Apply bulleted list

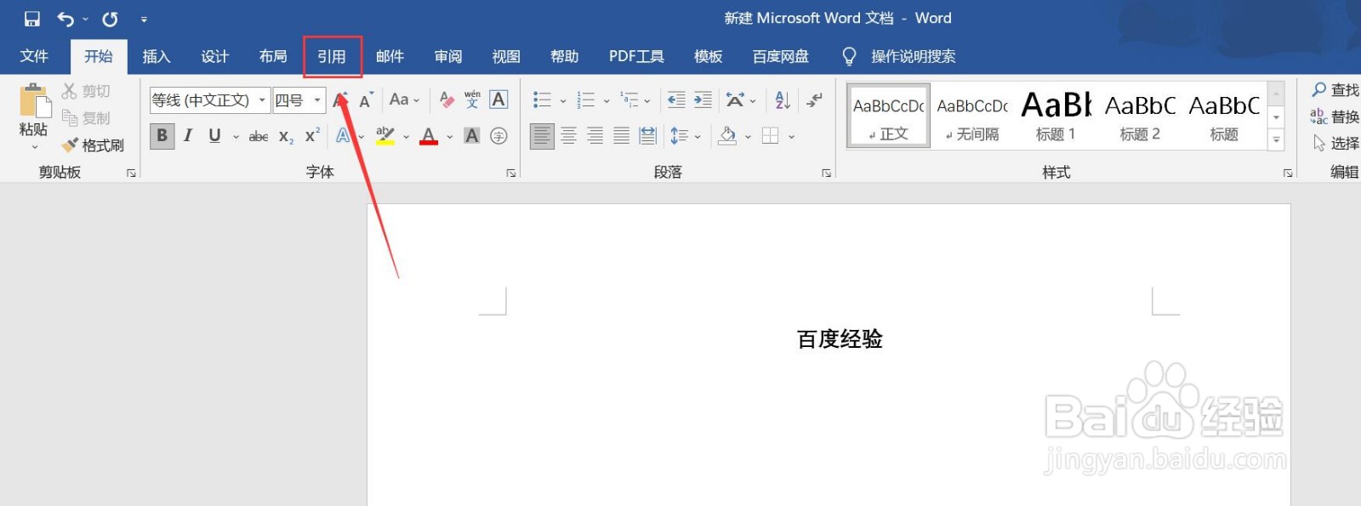[542, 100]
